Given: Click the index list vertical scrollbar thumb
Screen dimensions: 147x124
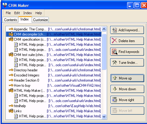Looking at the screenshot, I should click(x=104, y=52).
